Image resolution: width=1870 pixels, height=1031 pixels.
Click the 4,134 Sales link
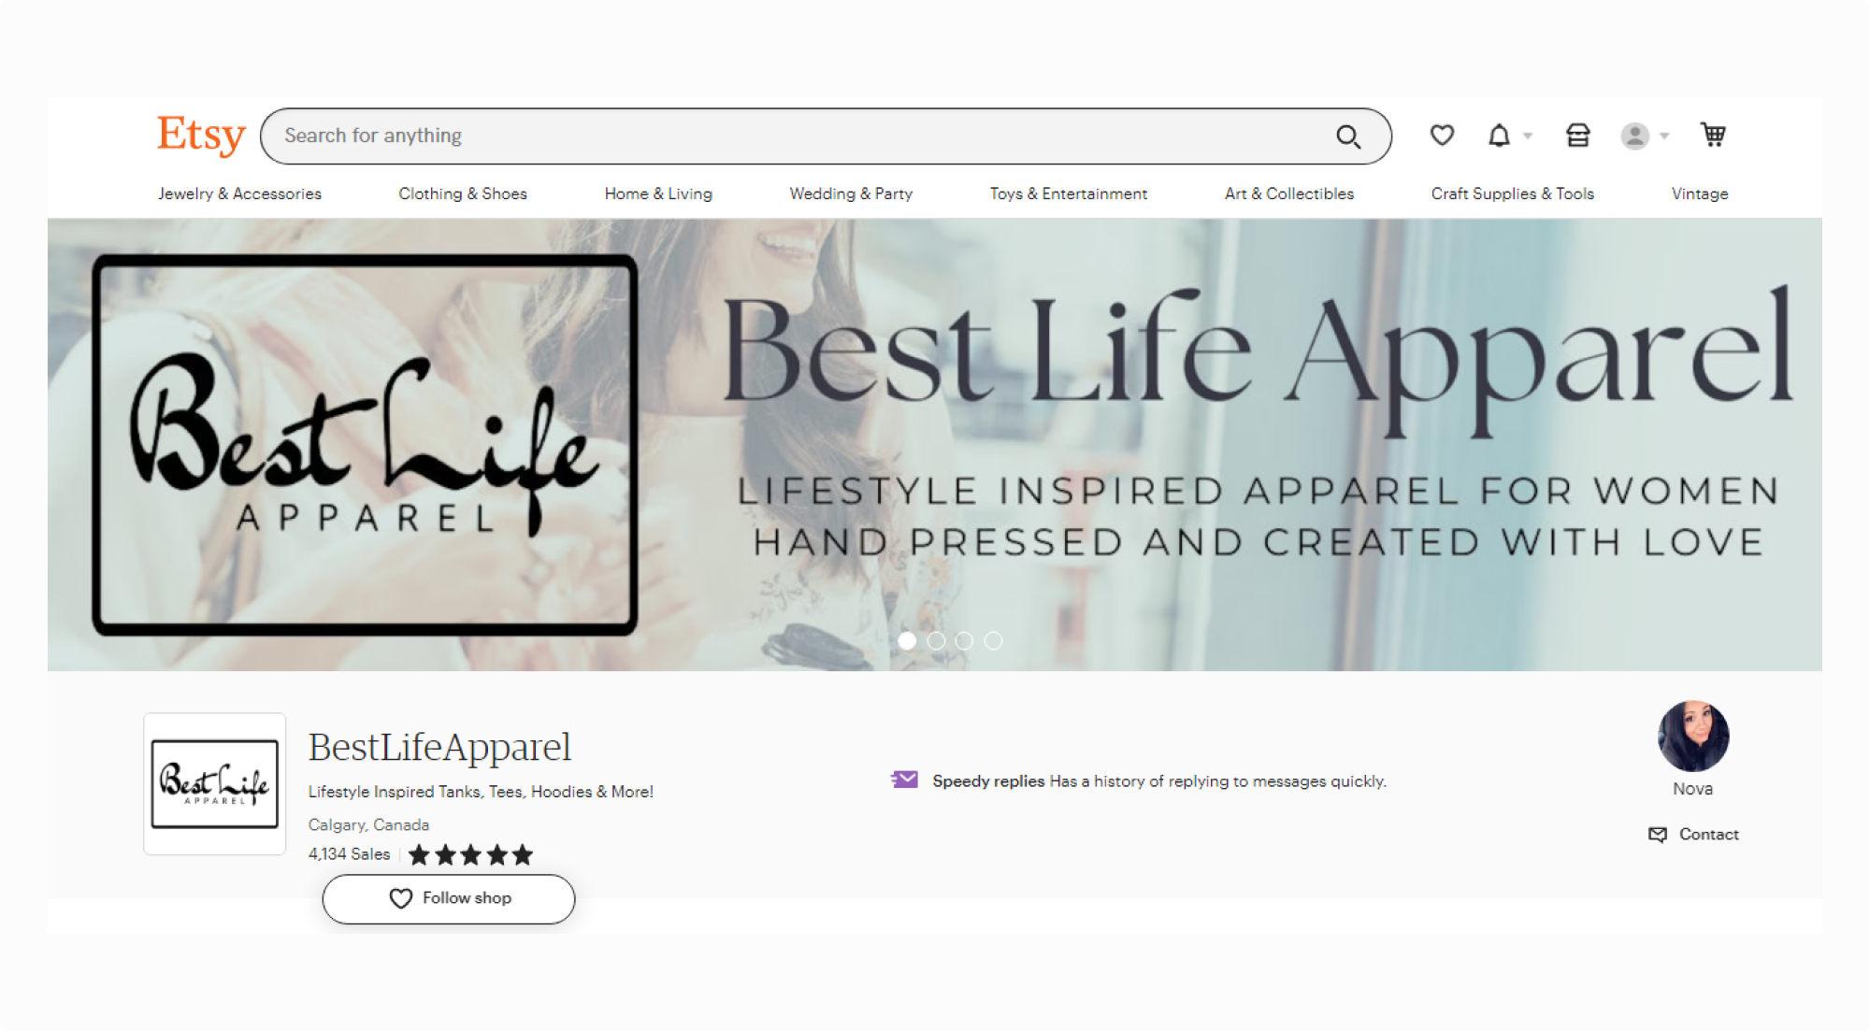tap(349, 854)
